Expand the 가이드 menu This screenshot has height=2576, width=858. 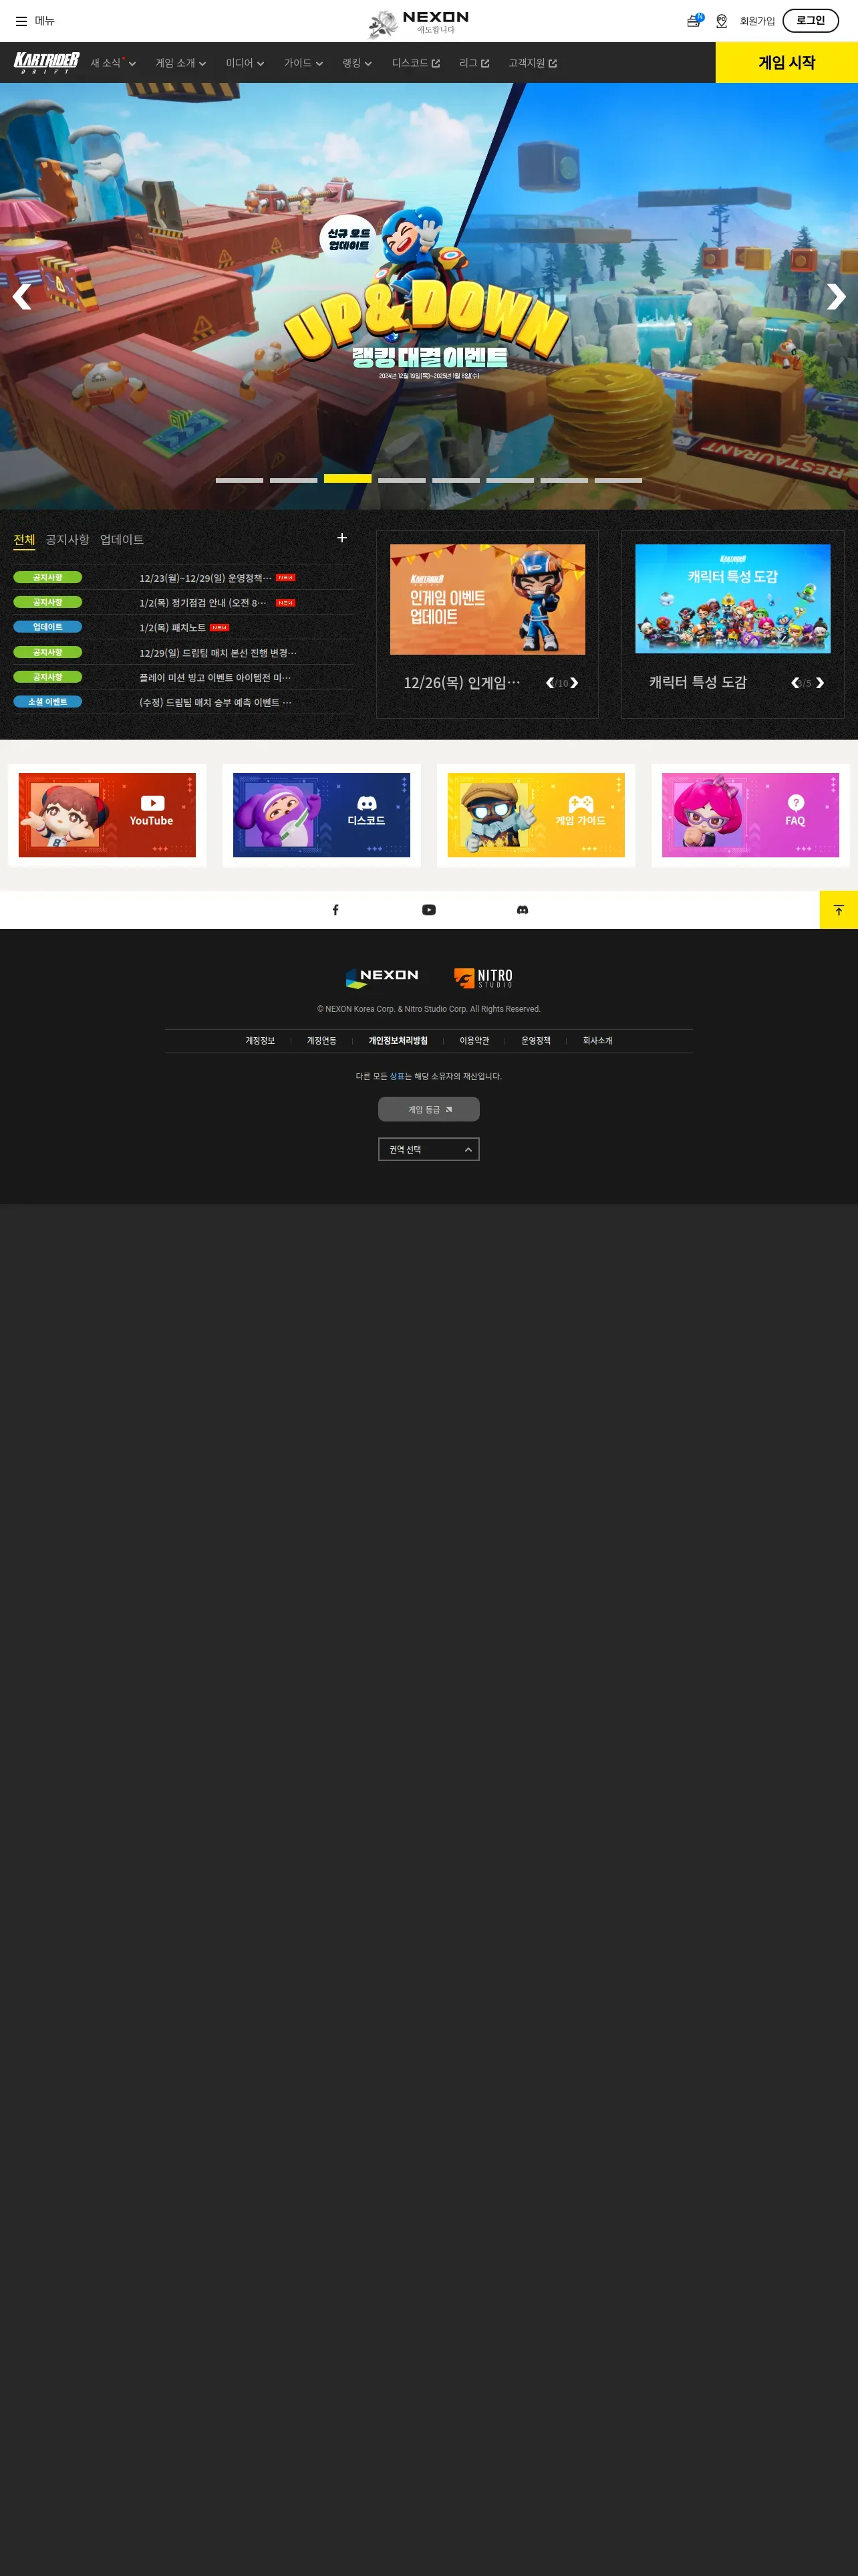click(x=303, y=63)
